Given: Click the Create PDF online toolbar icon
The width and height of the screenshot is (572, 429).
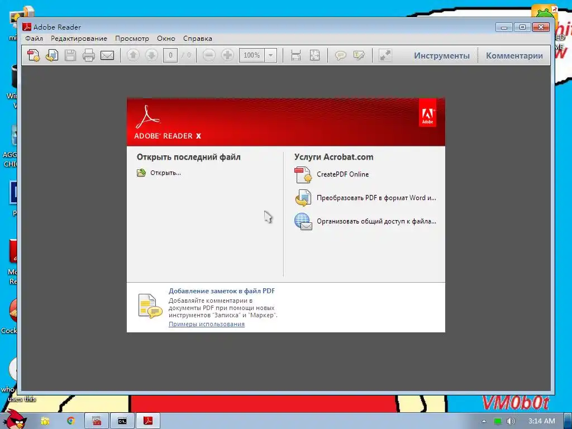Looking at the screenshot, I should coord(34,55).
